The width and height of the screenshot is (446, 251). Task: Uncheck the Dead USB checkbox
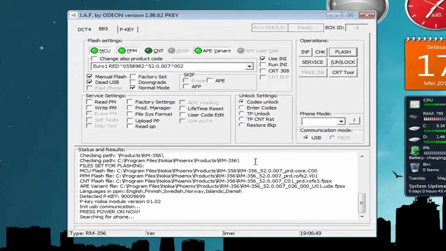(x=90, y=82)
